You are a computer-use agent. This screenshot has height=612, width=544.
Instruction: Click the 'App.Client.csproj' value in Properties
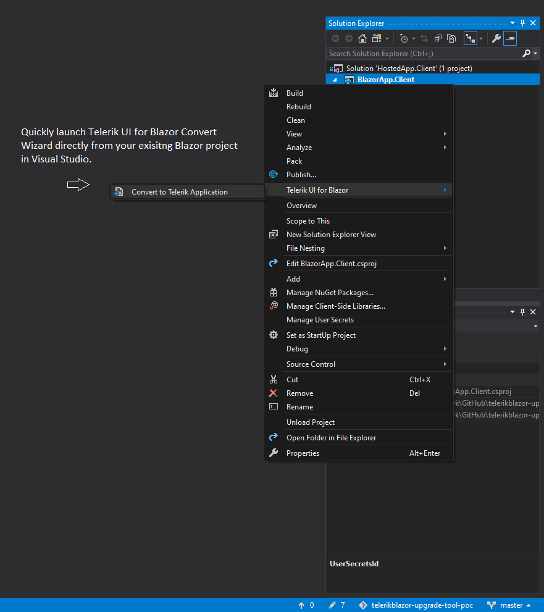click(483, 392)
